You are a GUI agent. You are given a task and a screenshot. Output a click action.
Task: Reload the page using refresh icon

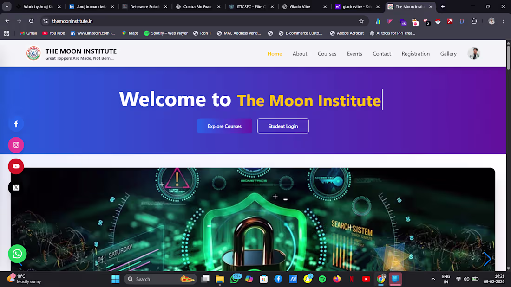click(x=31, y=21)
